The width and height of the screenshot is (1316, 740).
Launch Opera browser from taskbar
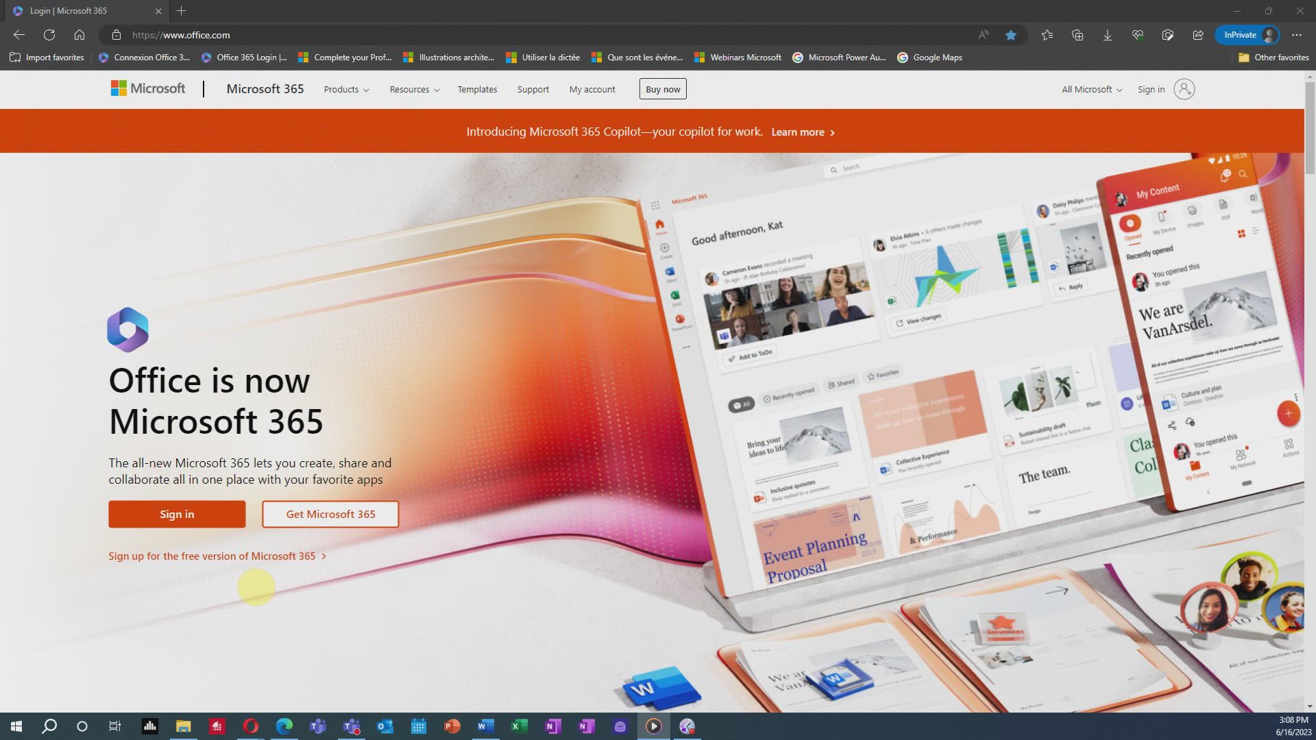coord(250,726)
